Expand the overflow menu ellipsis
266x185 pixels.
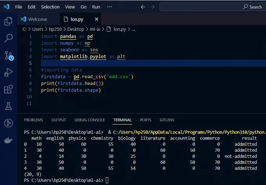point(110,7)
